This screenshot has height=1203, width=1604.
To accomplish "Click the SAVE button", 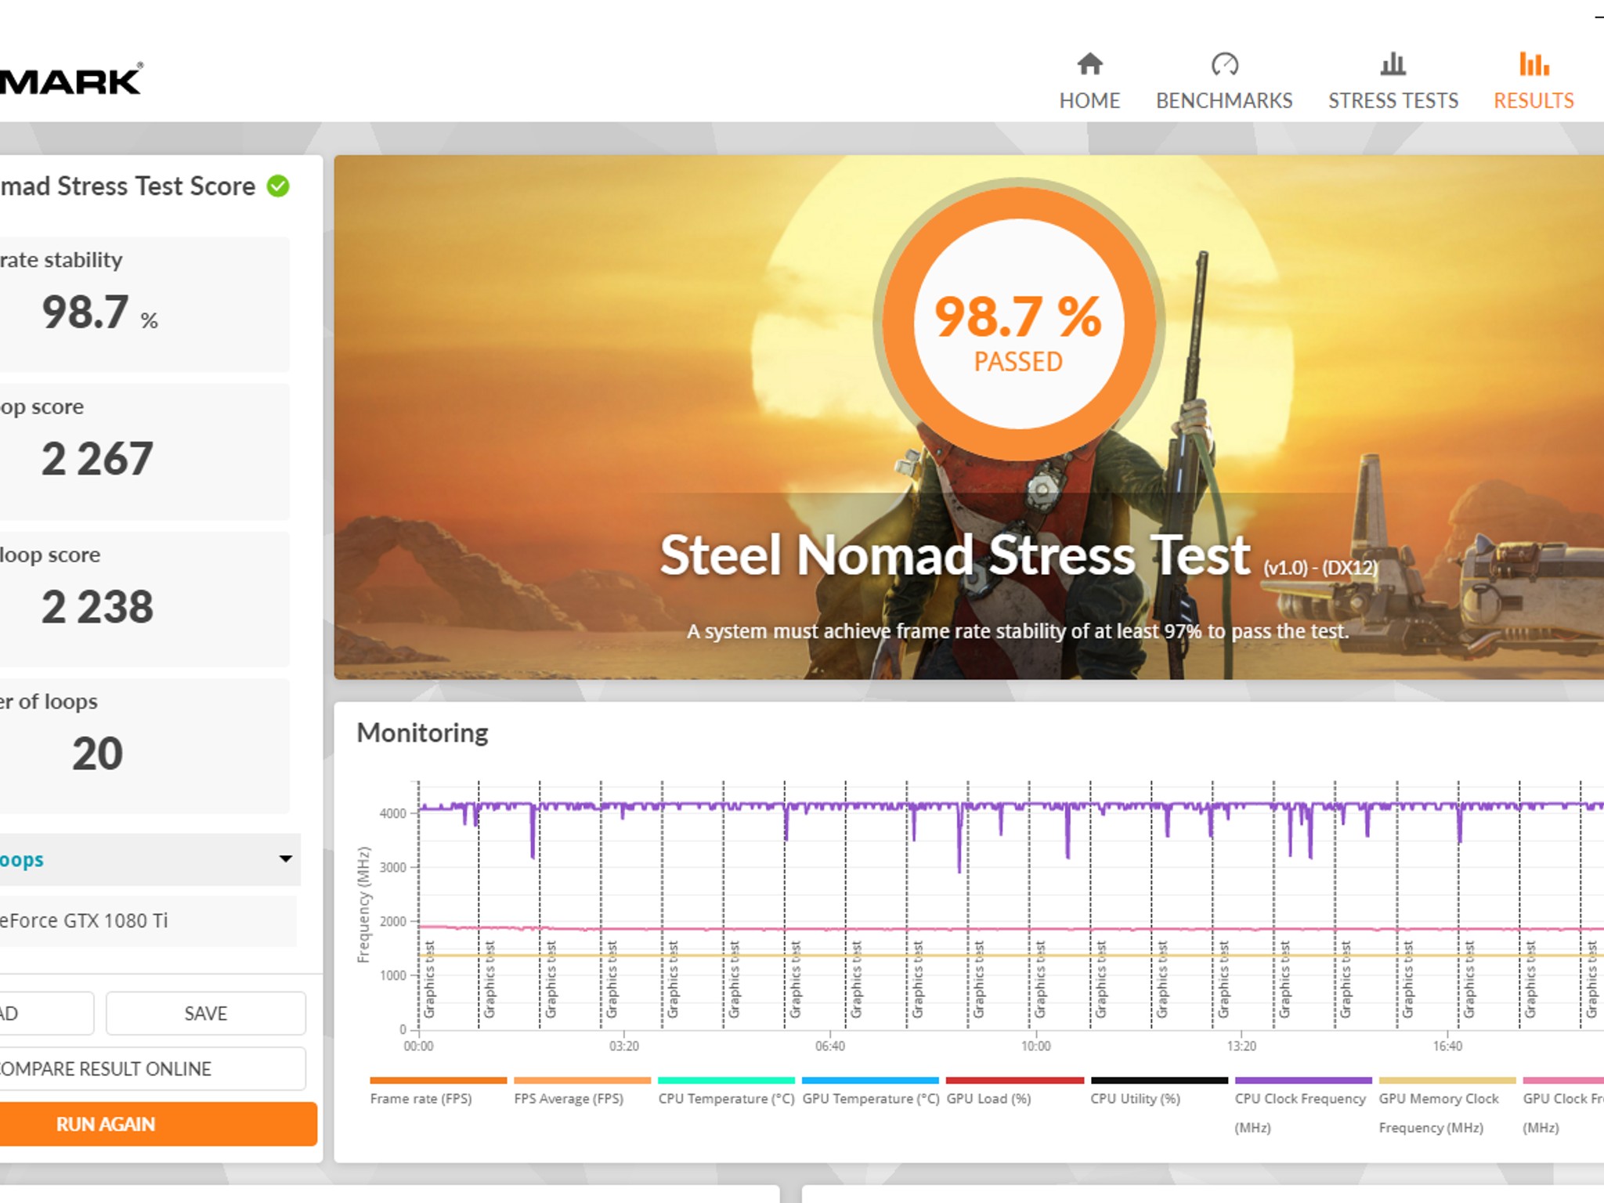I will (x=205, y=1013).
